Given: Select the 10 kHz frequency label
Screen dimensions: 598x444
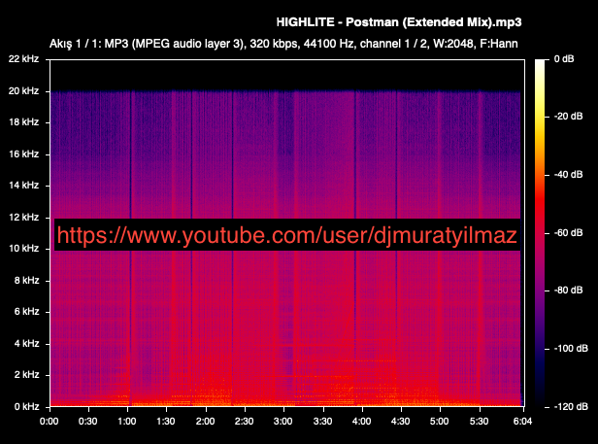Looking at the screenshot, I should (x=23, y=249).
